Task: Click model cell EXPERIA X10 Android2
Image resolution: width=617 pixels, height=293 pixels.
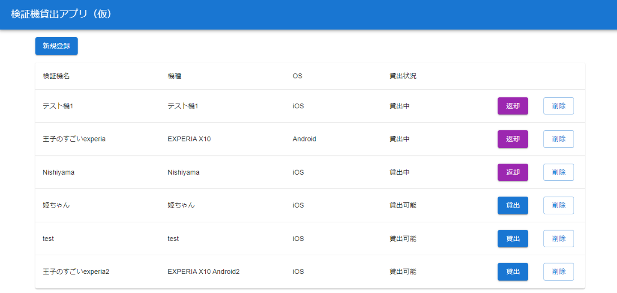Action: (x=204, y=272)
